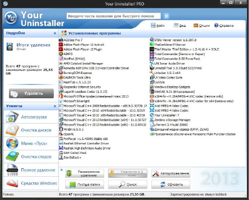Click the Расширенное удаление button
The image size is (249, 200).
(x=85, y=173)
